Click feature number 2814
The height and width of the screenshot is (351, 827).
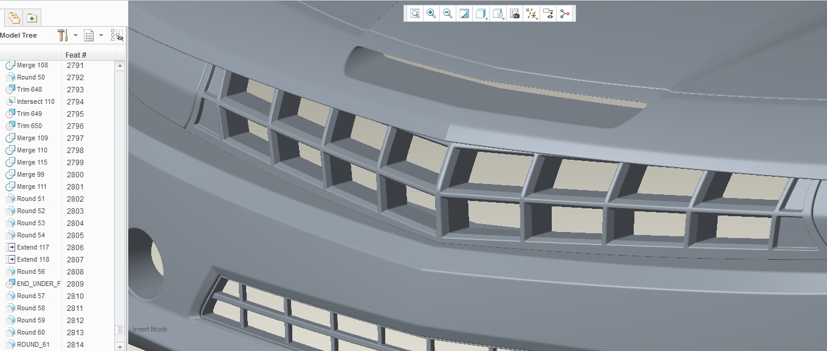pos(75,345)
